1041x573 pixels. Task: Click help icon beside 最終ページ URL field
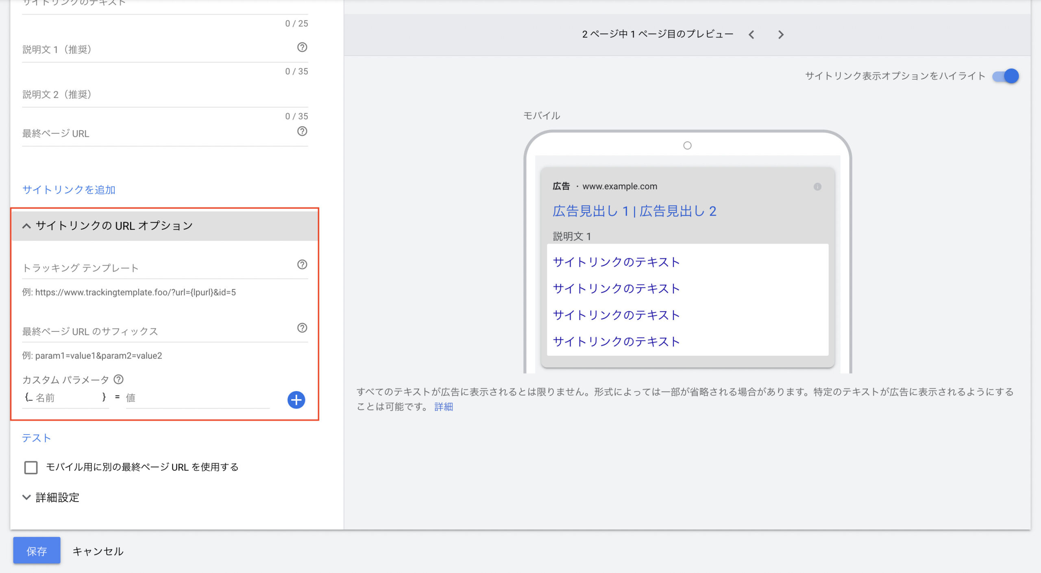pos(302,132)
